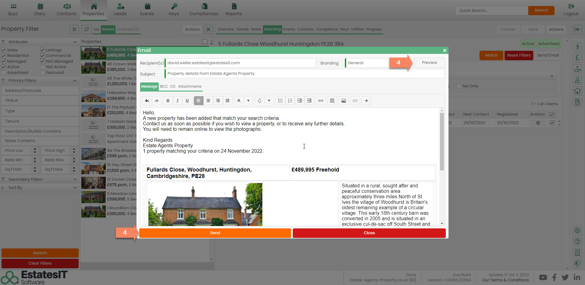Image resolution: width=585 pixels, height=285 pixels.
Task: Open the BCC tab
Action: point(164,86)
